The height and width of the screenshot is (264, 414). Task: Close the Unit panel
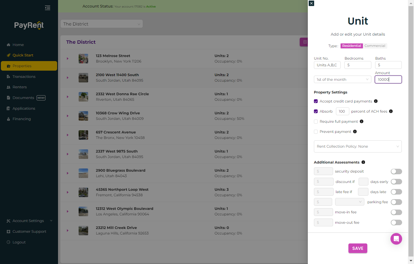[x=311, y=3]
